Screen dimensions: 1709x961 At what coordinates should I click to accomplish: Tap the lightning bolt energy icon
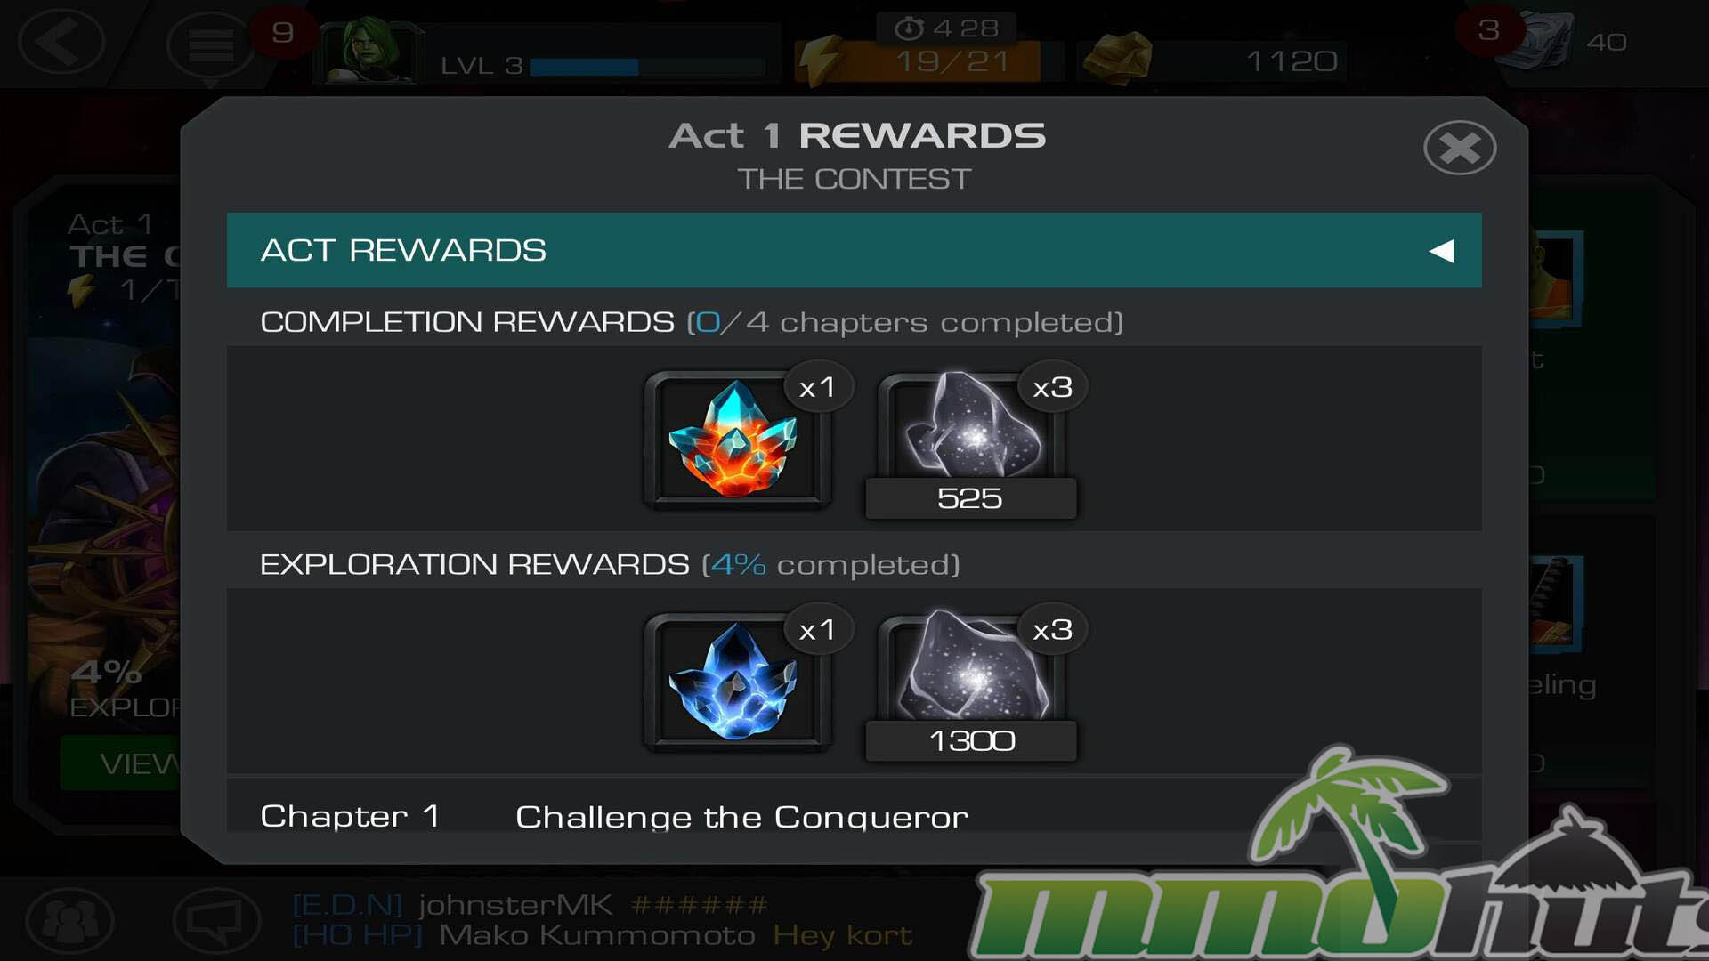click(822, 61)
